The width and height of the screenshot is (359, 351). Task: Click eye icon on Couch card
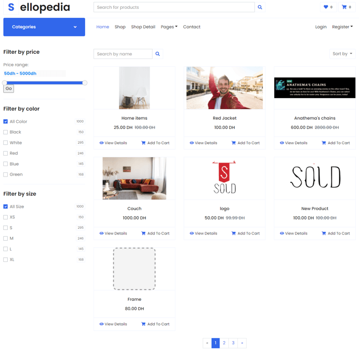(x=101, y=233)
